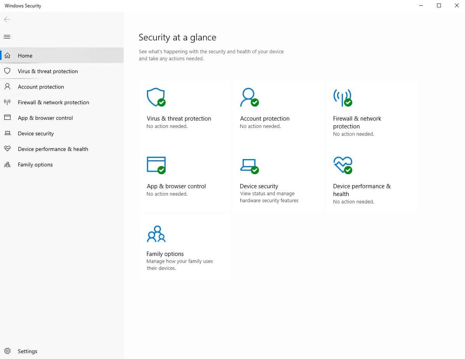Screen dimensions: 465x359
Task: Click the Home house icon in sidebar
Action: pos(7,56)
